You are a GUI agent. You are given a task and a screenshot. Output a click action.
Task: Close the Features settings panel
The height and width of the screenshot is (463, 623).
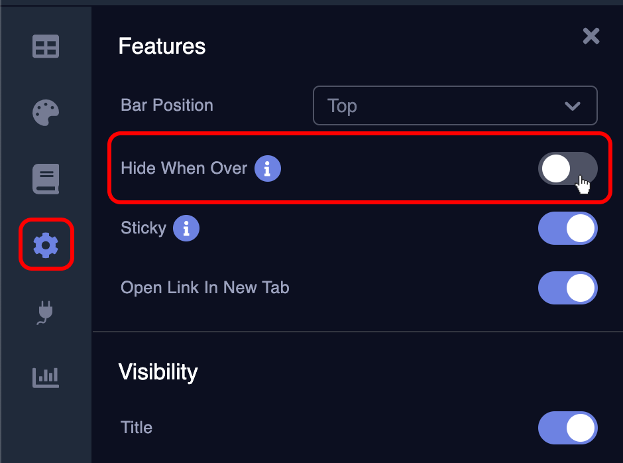click(591, 36)
